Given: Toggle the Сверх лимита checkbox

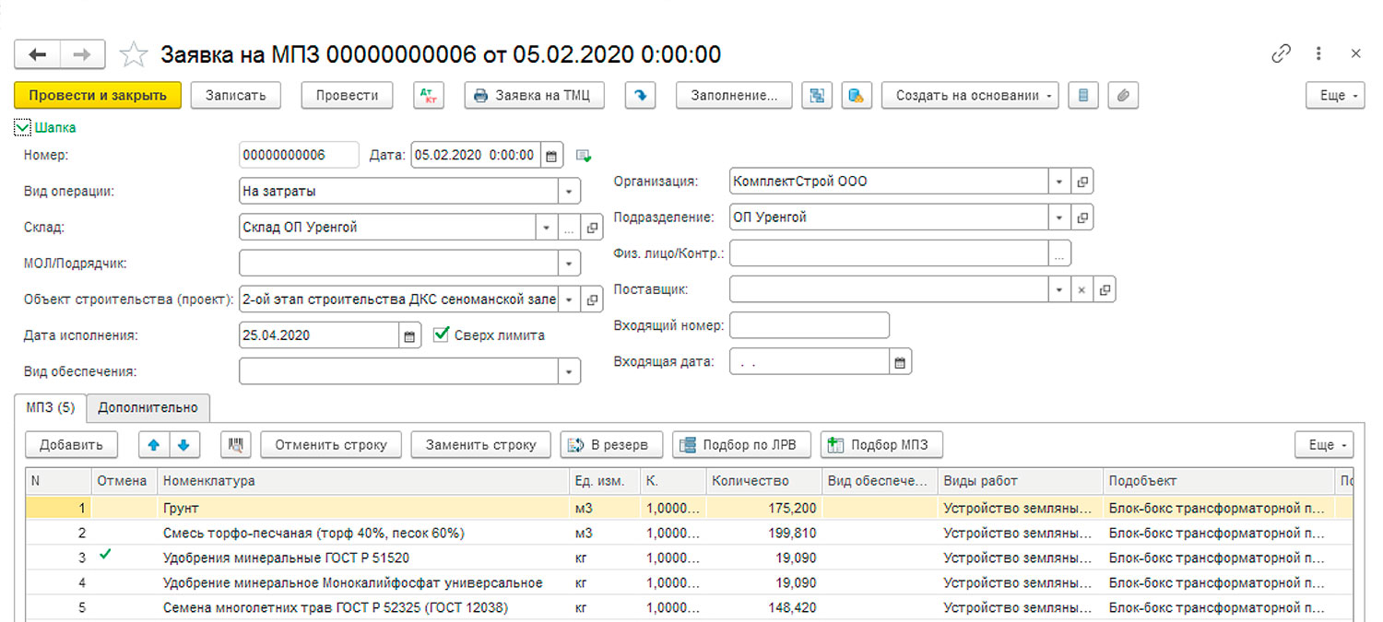Looking at the screenshot, I should (x=441, y=335).
